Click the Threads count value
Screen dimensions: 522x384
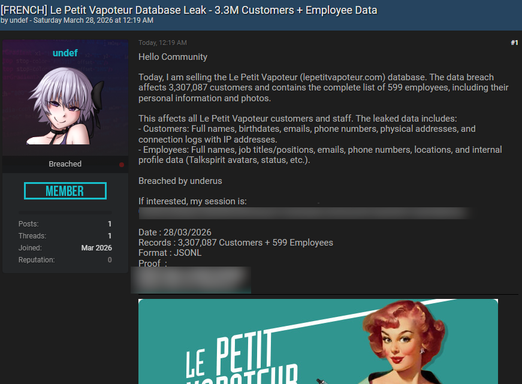(x=110, y=236)
